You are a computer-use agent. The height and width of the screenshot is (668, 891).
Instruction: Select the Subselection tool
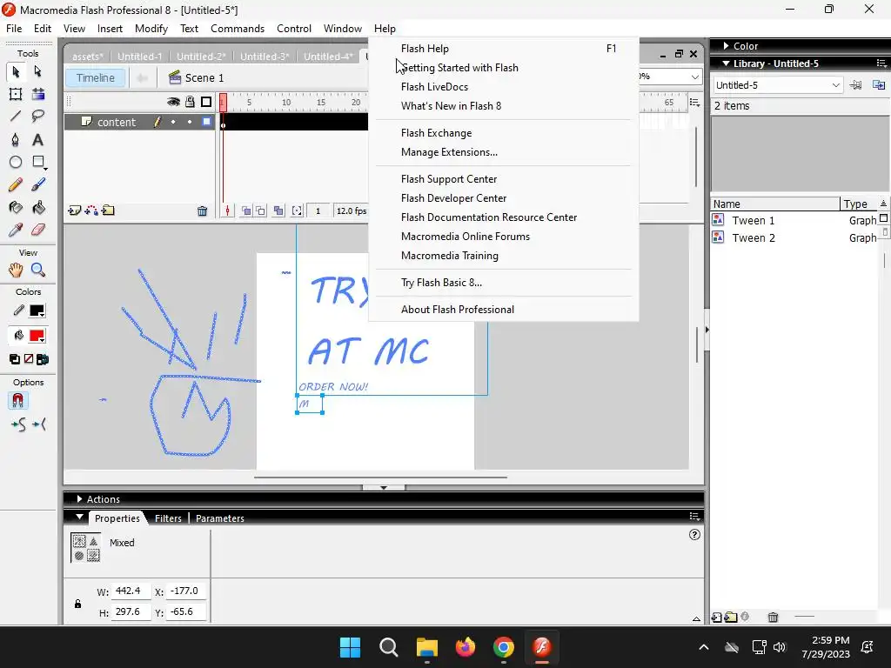[x=38, y=71]
